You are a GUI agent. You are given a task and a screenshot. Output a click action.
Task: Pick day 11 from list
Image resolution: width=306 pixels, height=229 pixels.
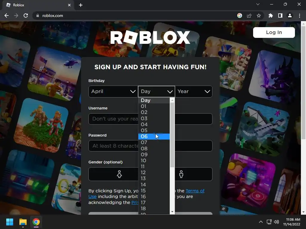pos(154,167)
